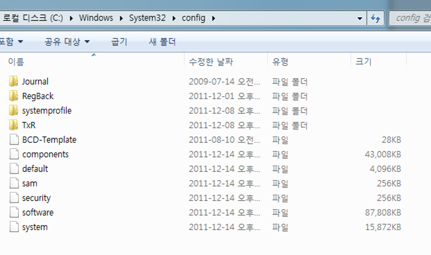Click the 2009-07-14 date of Journal
Viewport: 431px width, 255px height.
(x=225, y=82)
